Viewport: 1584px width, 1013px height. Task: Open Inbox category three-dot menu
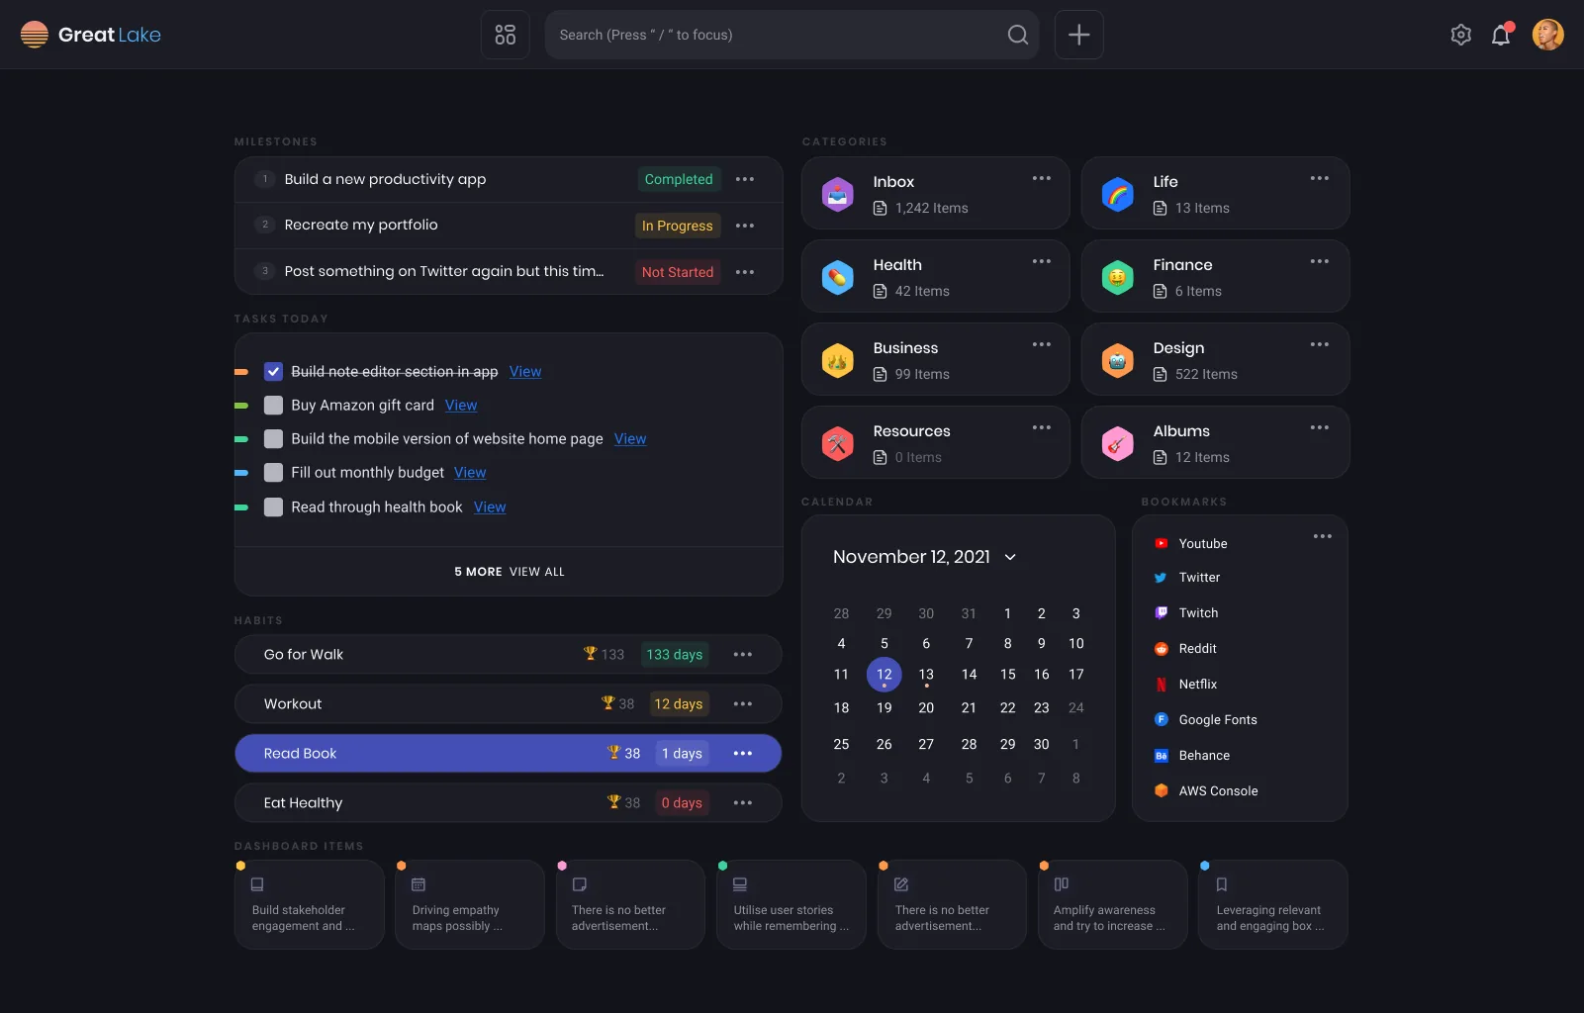1042,178
